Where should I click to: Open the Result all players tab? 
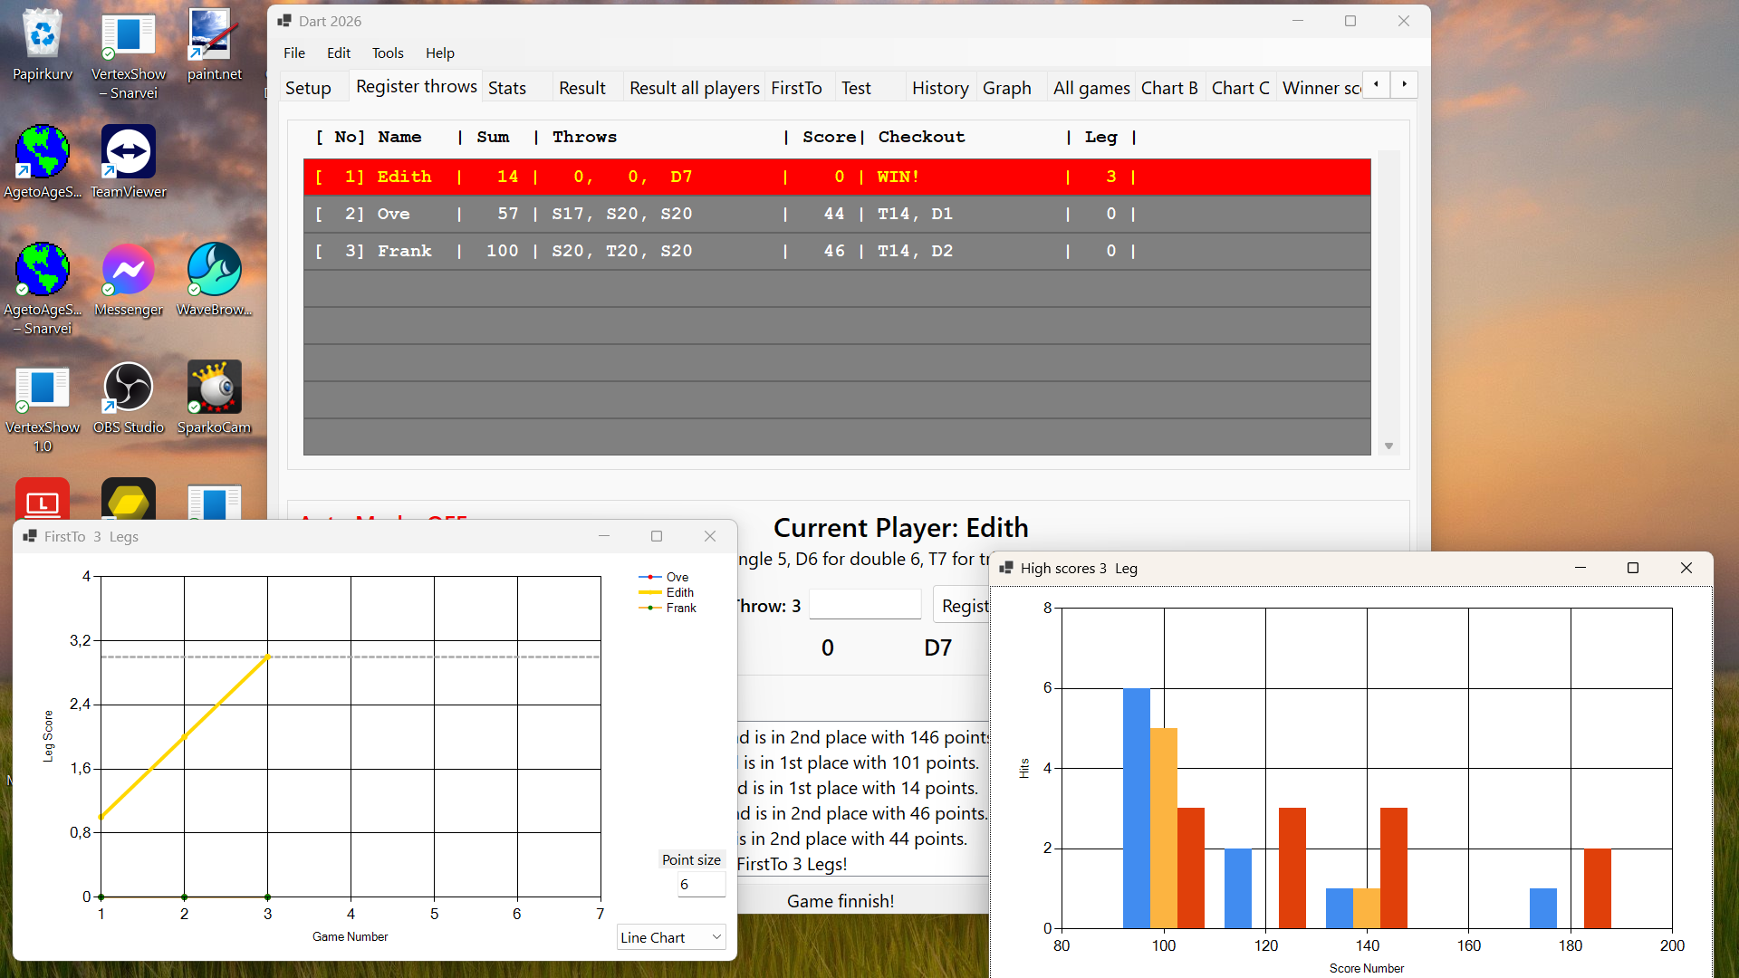[x=694, y=88]
